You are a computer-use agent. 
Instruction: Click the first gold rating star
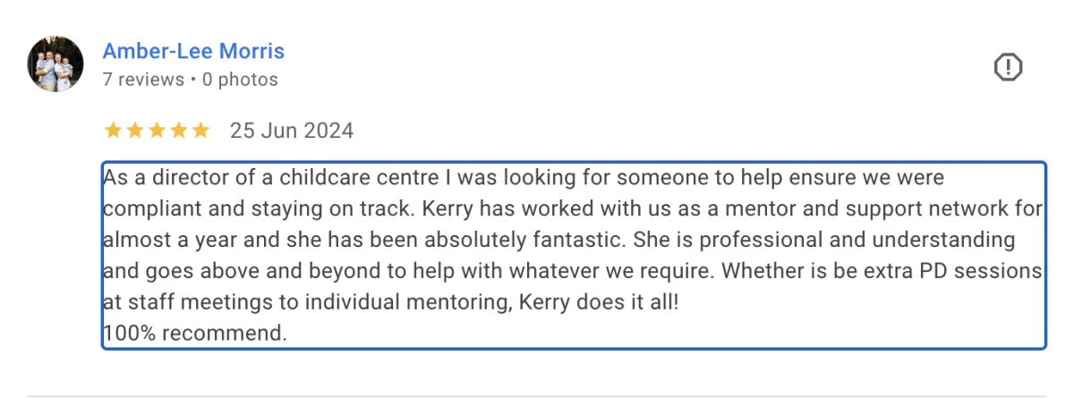(113, 131)
